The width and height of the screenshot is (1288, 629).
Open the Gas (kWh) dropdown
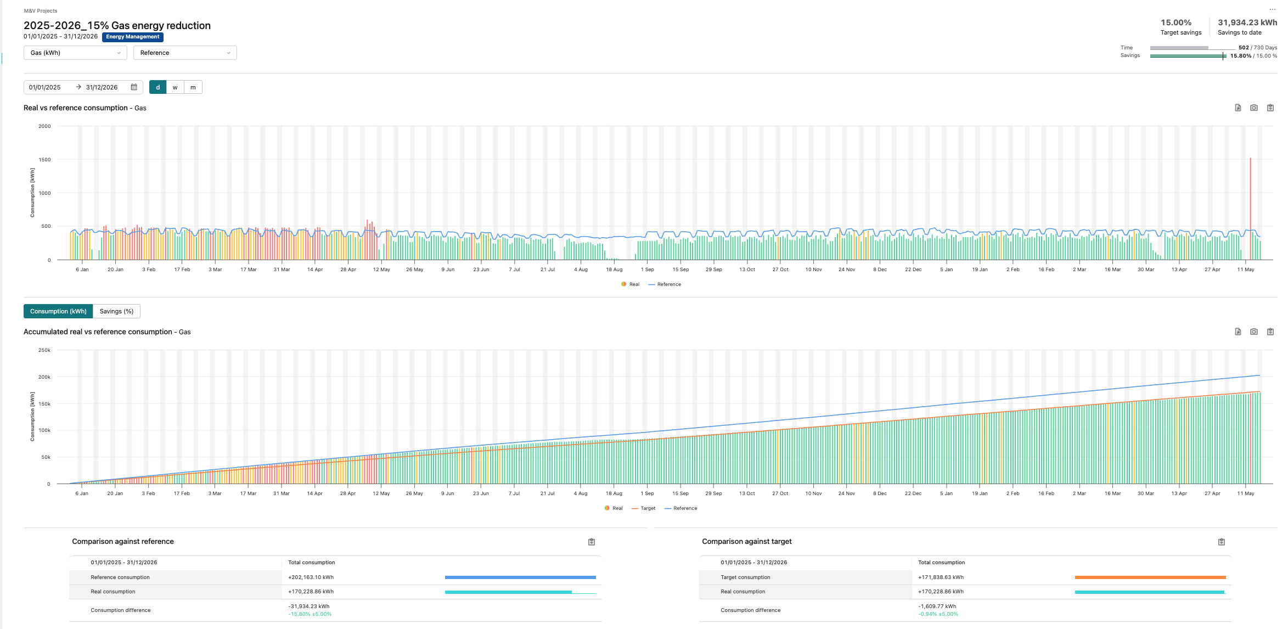point(75,53)
